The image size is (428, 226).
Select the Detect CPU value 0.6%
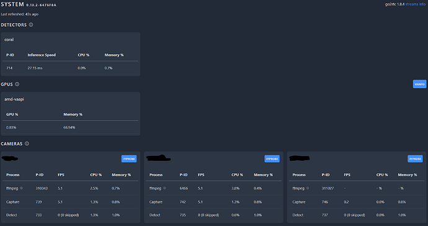236,215
